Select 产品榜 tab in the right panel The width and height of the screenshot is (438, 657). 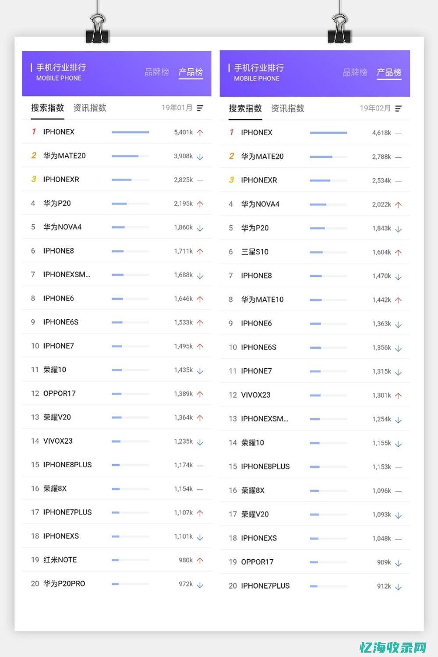pyautogui.click(x=389, y=72)
